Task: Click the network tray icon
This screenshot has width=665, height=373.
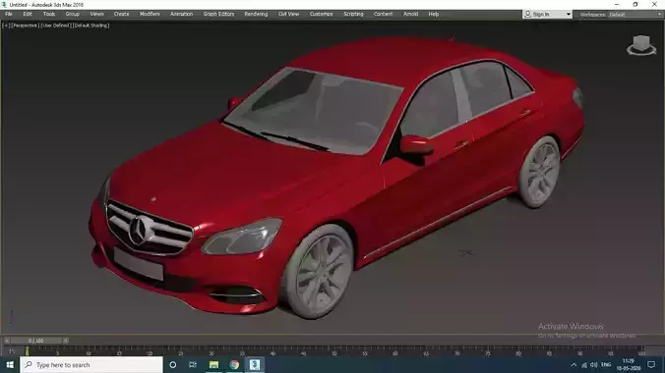Action: point(584,365)
